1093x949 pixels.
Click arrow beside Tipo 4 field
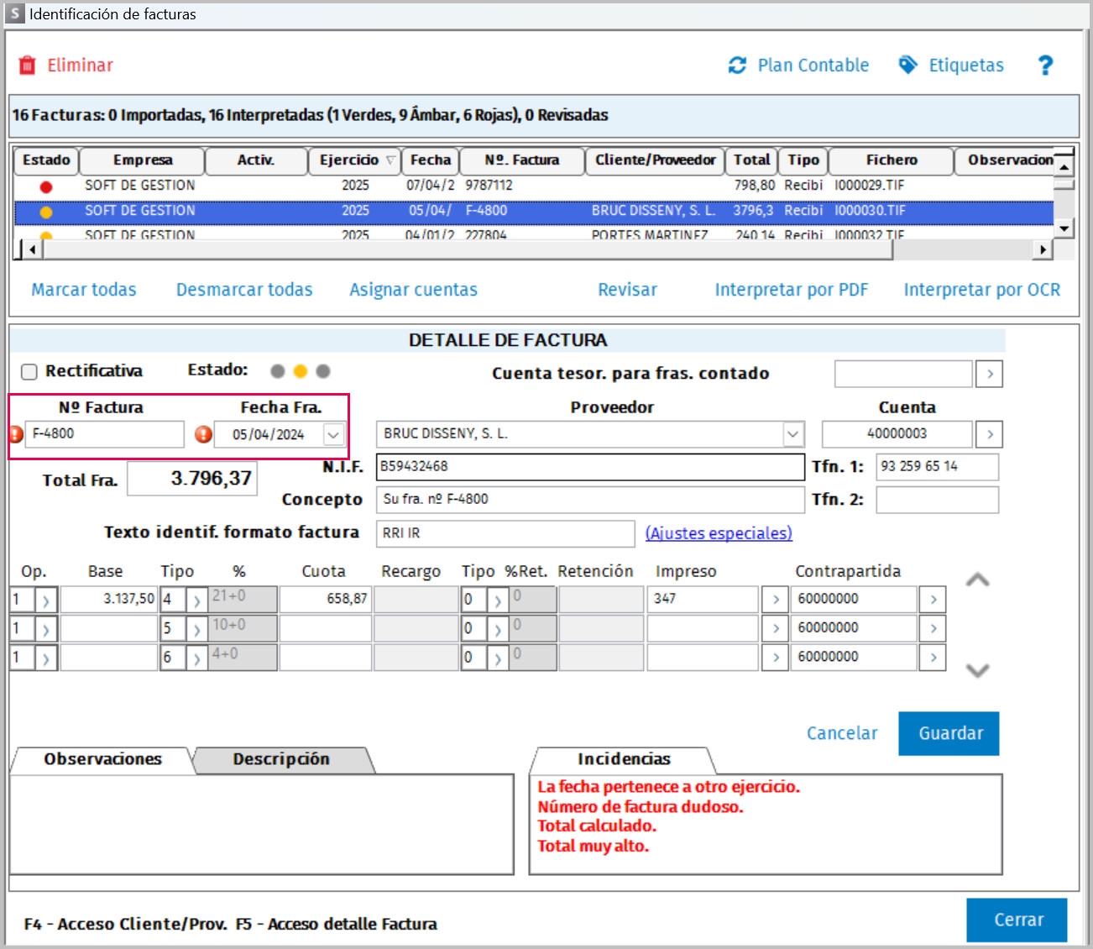(x=197, y=600)
